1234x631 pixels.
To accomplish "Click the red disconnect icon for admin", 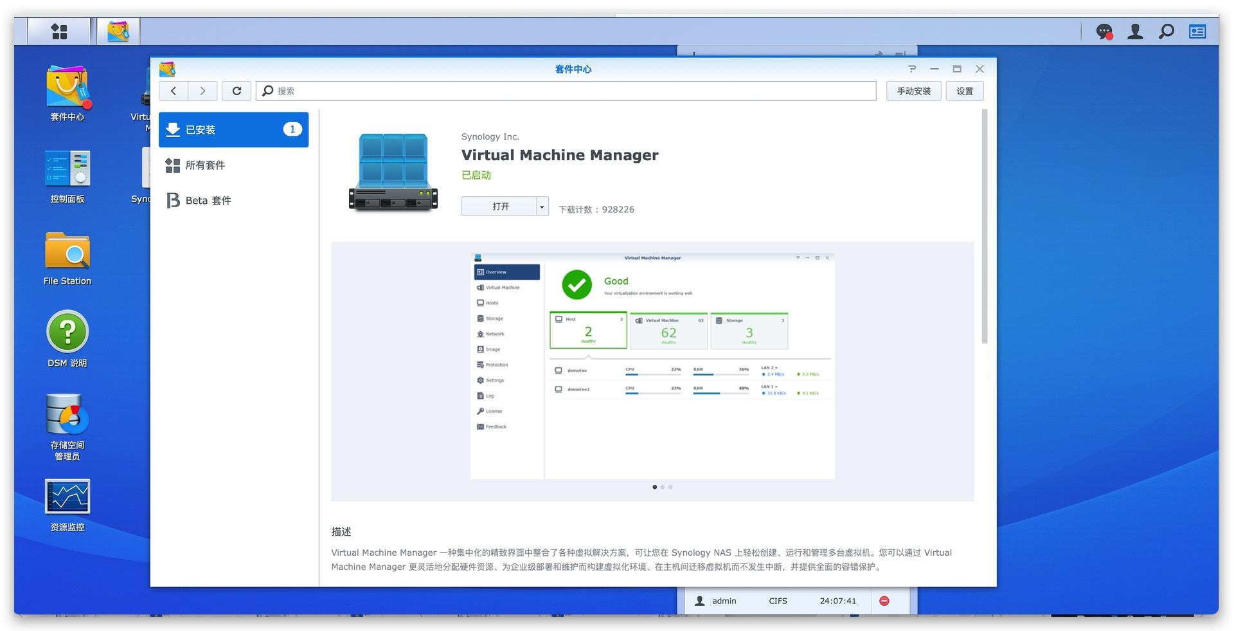I will click(x=884, y=601).
